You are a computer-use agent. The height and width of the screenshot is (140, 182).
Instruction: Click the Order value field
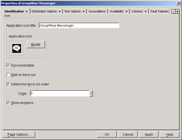pos(60,93)
